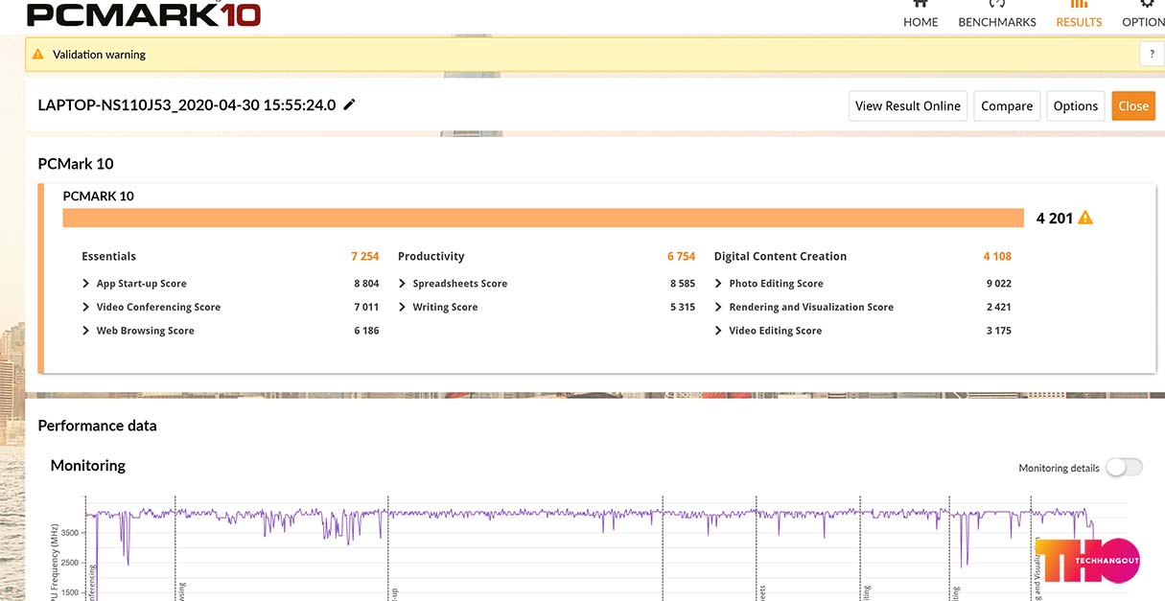The width and height of the screenshot is (1165, 601).
Task: Click the Digital Content Creation group label
Action: 781,257
